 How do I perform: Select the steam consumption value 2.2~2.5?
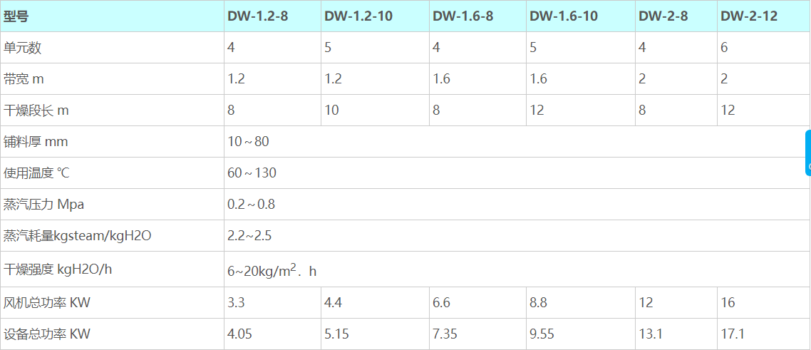click(249, 236)
